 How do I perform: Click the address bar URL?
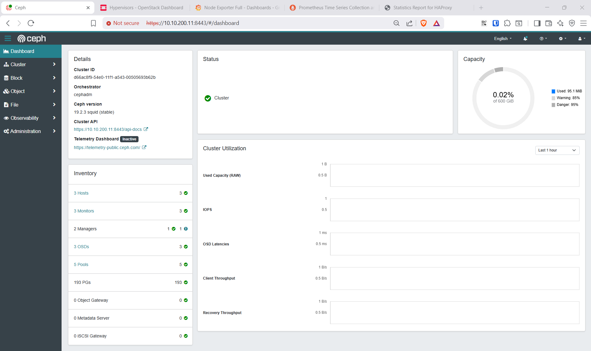[x=193, y=23]
